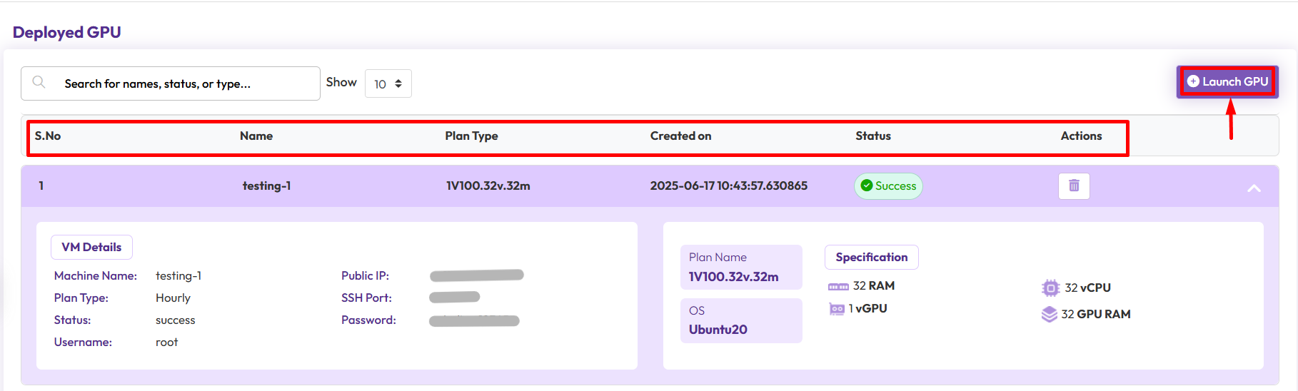Click the plus icon on Launch GPU

tap(1192, 82)
